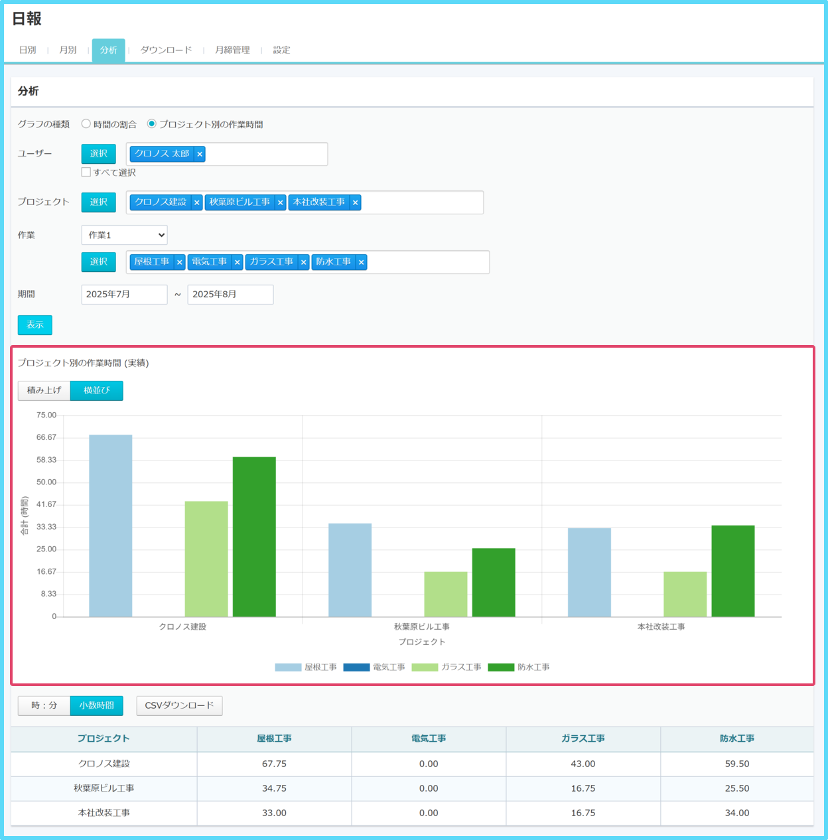
Task: Click the 本社改装工事 防水工事 bar
Action: 733,571
